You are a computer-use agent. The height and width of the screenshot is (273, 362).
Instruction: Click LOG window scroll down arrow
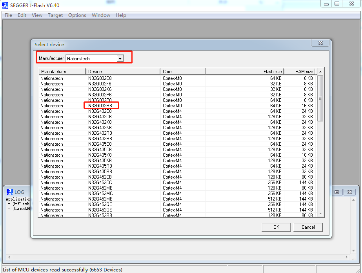coord(353,251)
